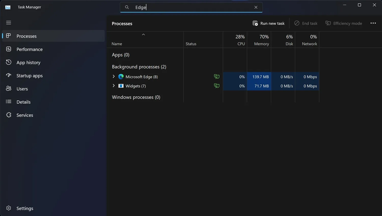Click Widgets row 0 Mbps network cell

[x=307, y=86]
